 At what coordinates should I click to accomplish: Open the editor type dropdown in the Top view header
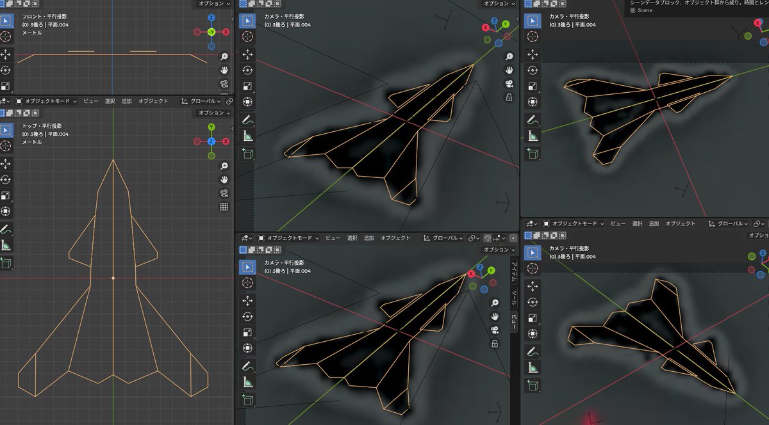[x=5, y=101]
